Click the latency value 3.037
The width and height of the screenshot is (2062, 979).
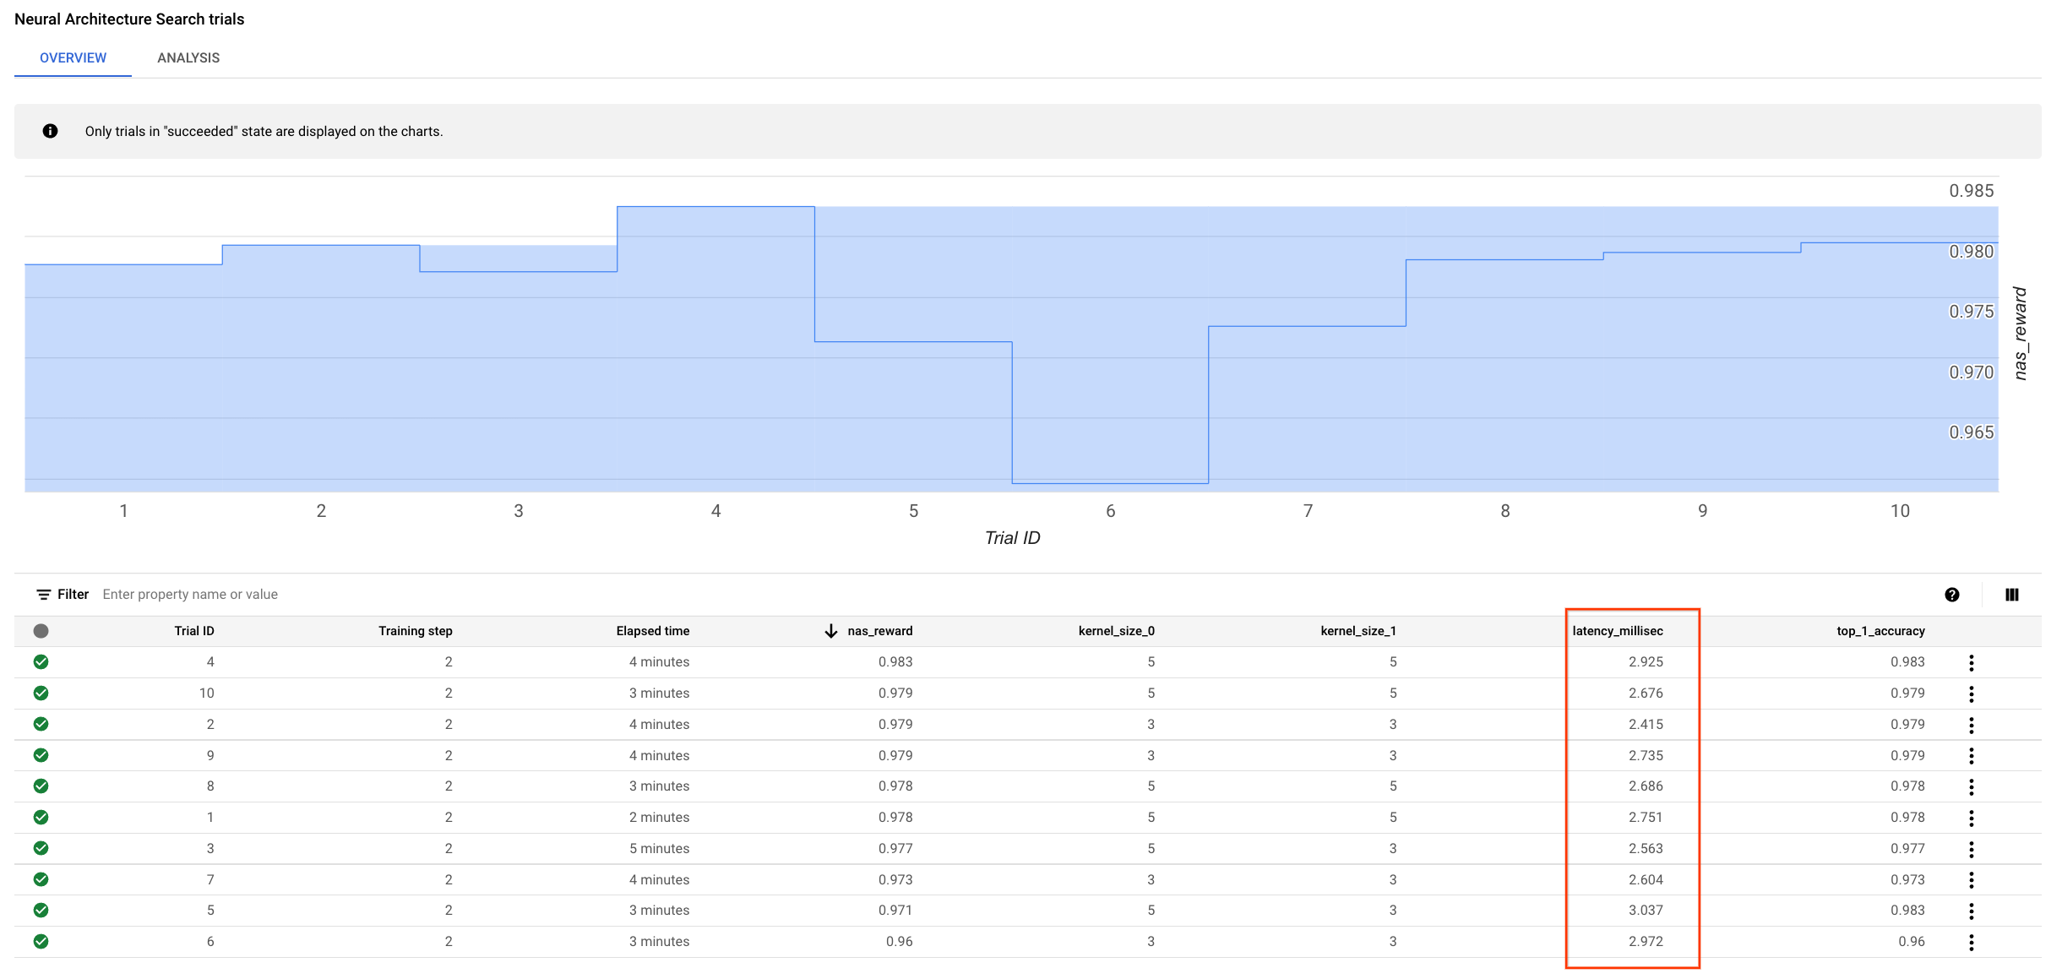click(x=1646, y=911)
